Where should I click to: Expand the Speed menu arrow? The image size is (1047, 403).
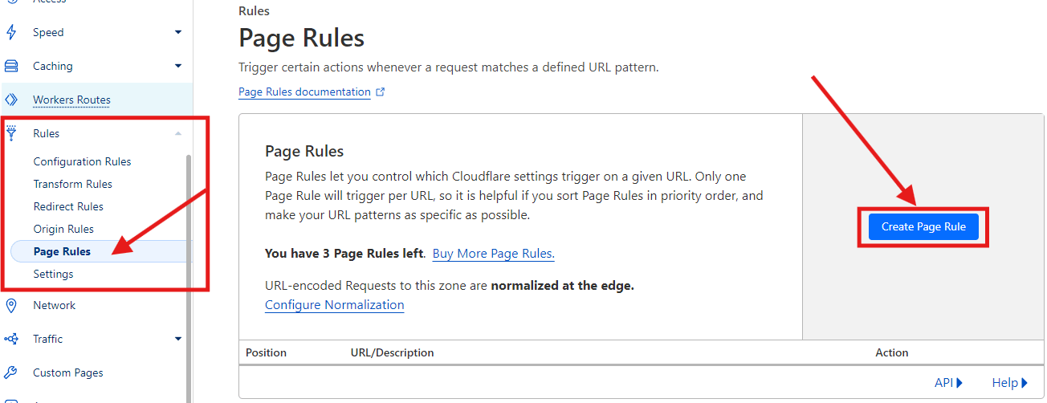[178, 32]
